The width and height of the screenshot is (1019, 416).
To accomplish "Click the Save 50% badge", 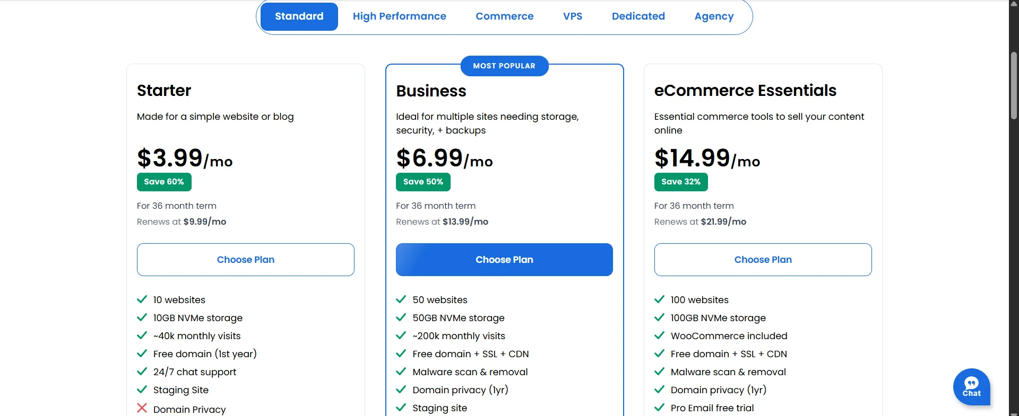I will 423,182.
